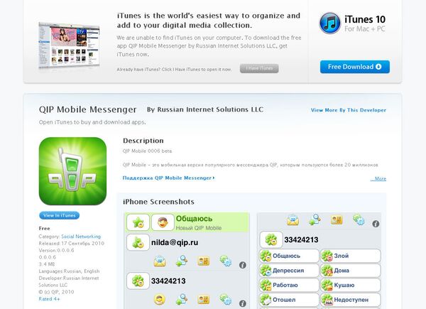Click the QIP Mobile 0006 beta text
The image size is (426, 309).
147,151
